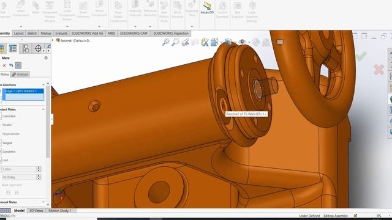Switch to the Layout ribbon tab
This screenshot has width=392, height=220.
(x=18, y=33)
